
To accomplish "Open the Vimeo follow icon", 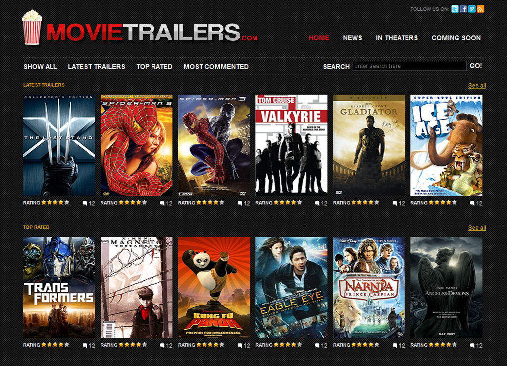I will coord(472,9).
